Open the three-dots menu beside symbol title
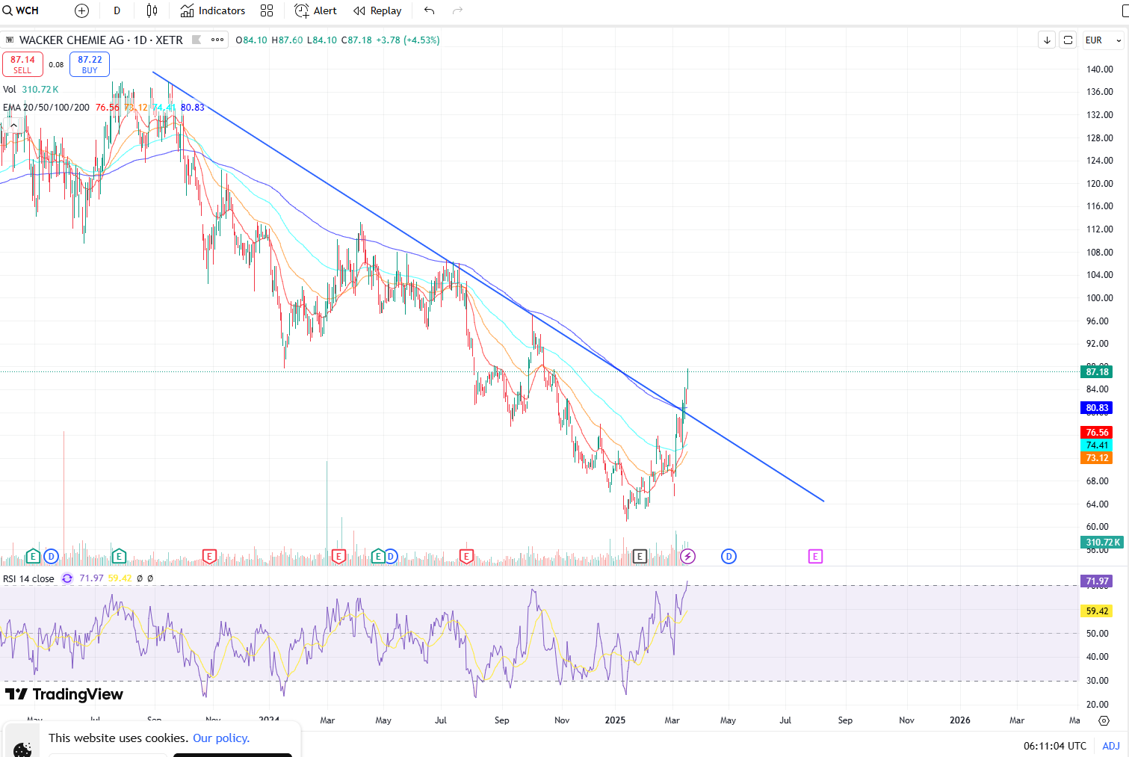 click(x=217, y=40)
